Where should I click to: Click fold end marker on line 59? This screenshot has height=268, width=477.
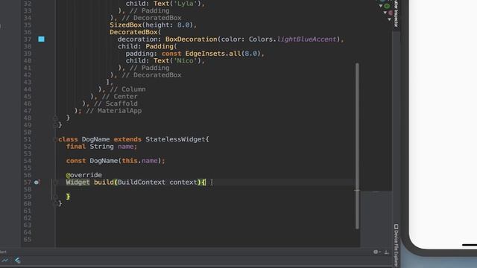pos(55,197)
